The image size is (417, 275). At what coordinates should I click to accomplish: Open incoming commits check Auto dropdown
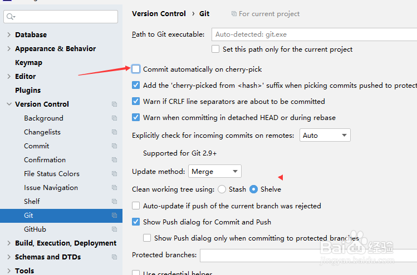click(x=325, y=135)
